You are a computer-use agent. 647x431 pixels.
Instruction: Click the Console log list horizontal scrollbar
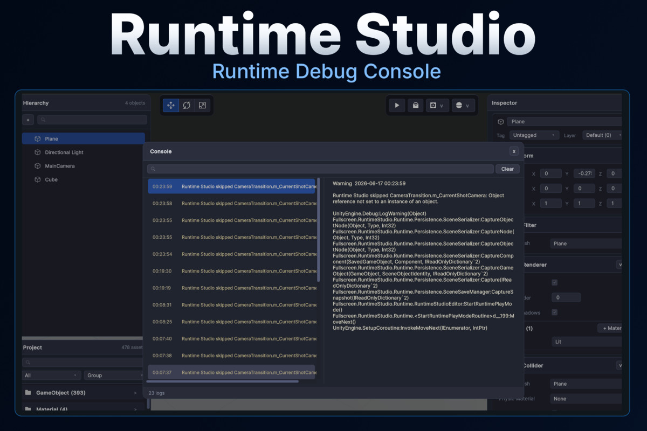(223, 381)
